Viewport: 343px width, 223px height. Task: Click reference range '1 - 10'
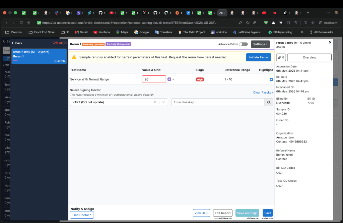tap(228, 79)
